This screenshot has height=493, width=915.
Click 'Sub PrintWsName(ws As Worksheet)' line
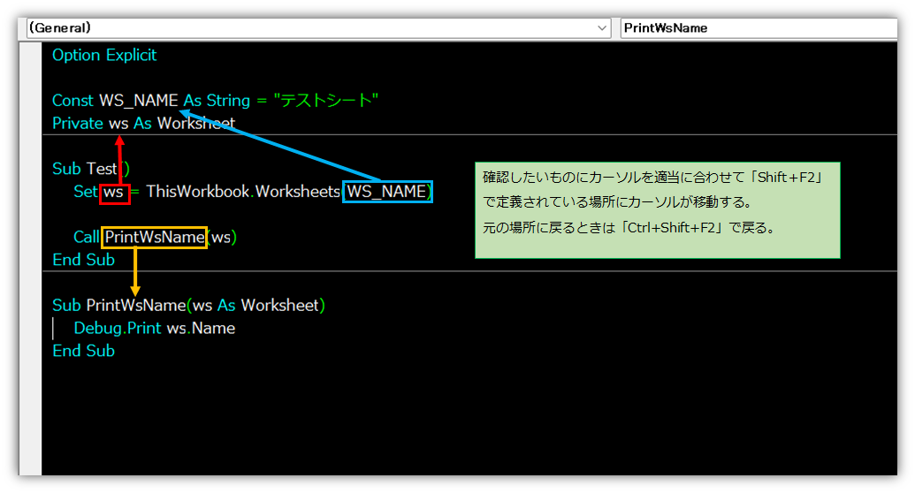point(188,305)
